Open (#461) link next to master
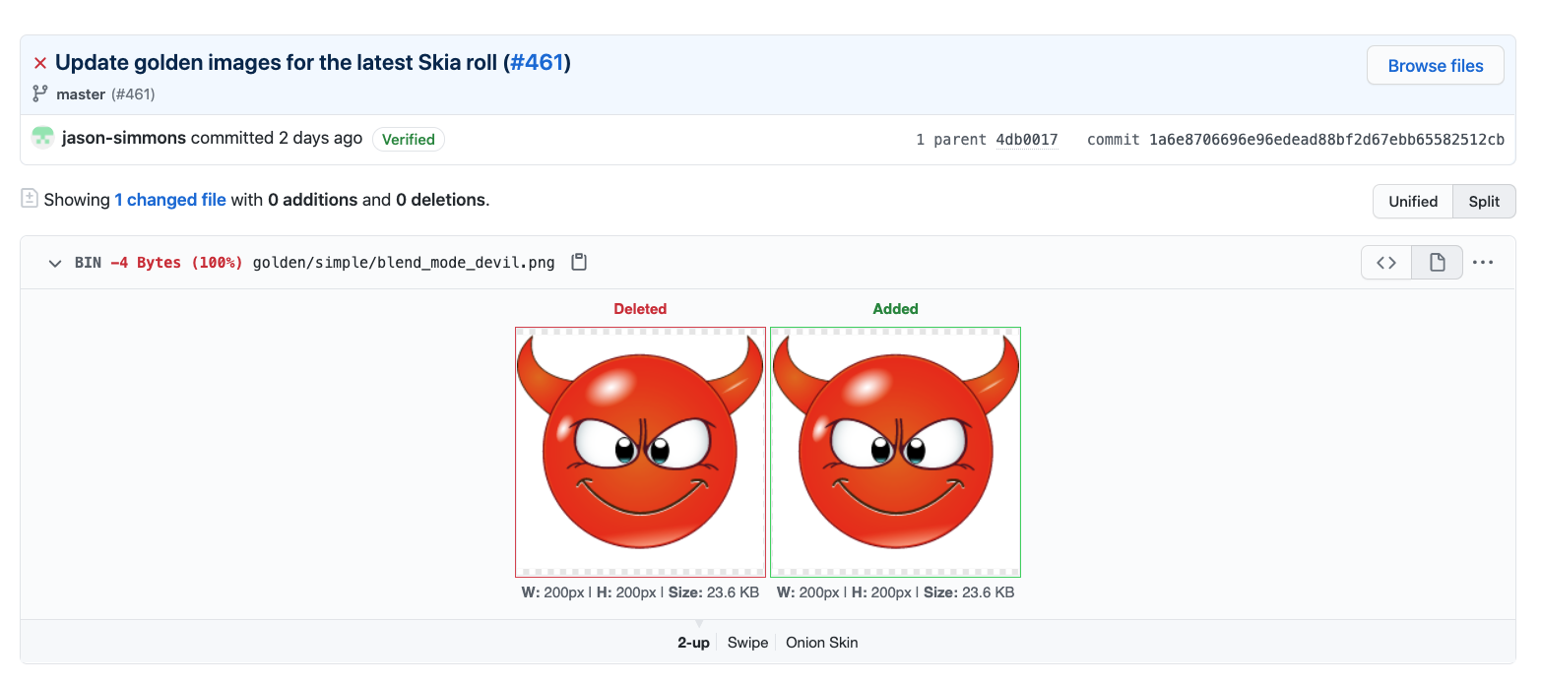The width and height of the screenshot is (1541, 684). pyautogui.click(x=133, y=94)
